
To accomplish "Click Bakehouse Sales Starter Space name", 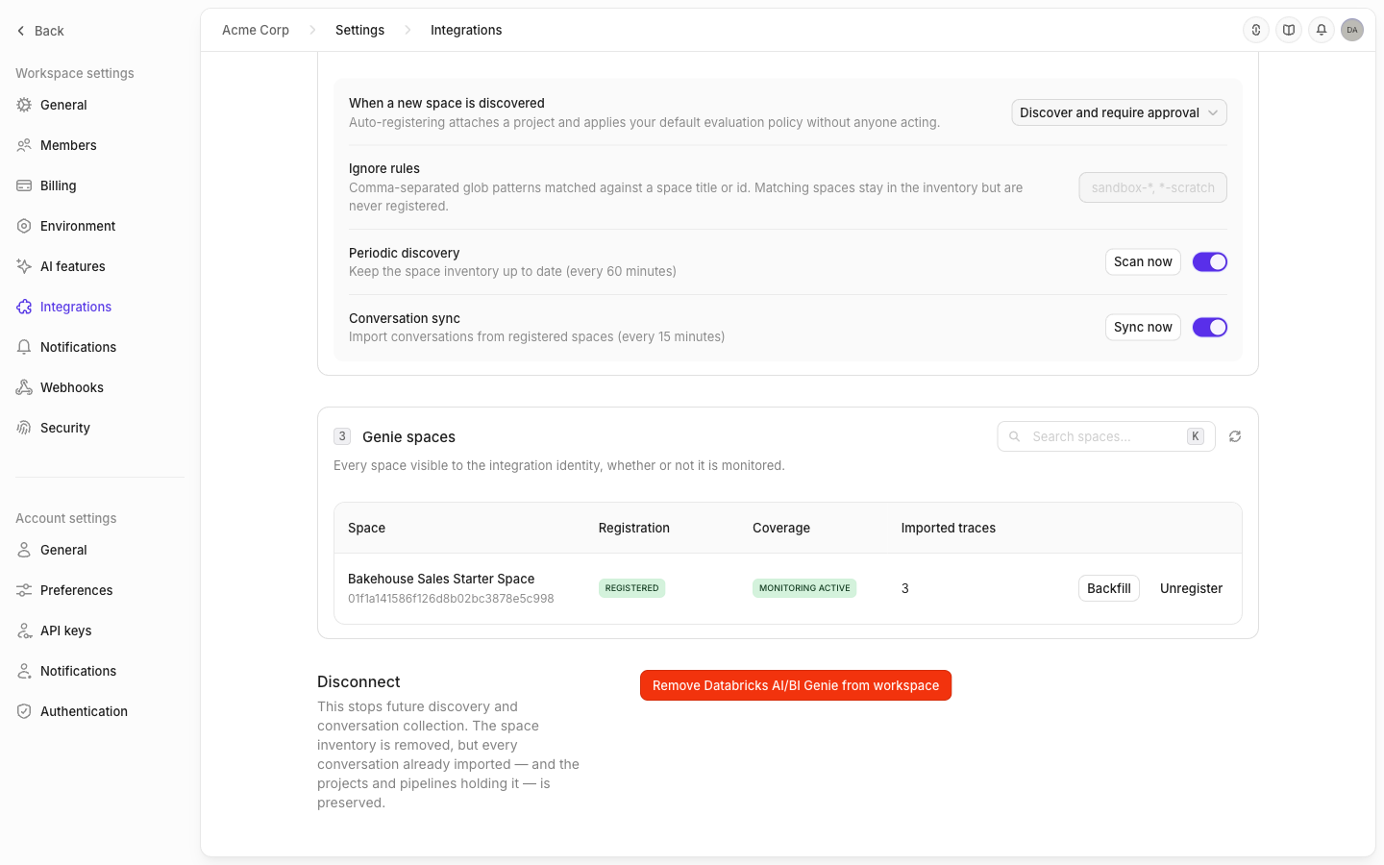I will pyautogui.click(x=441, y=579).
